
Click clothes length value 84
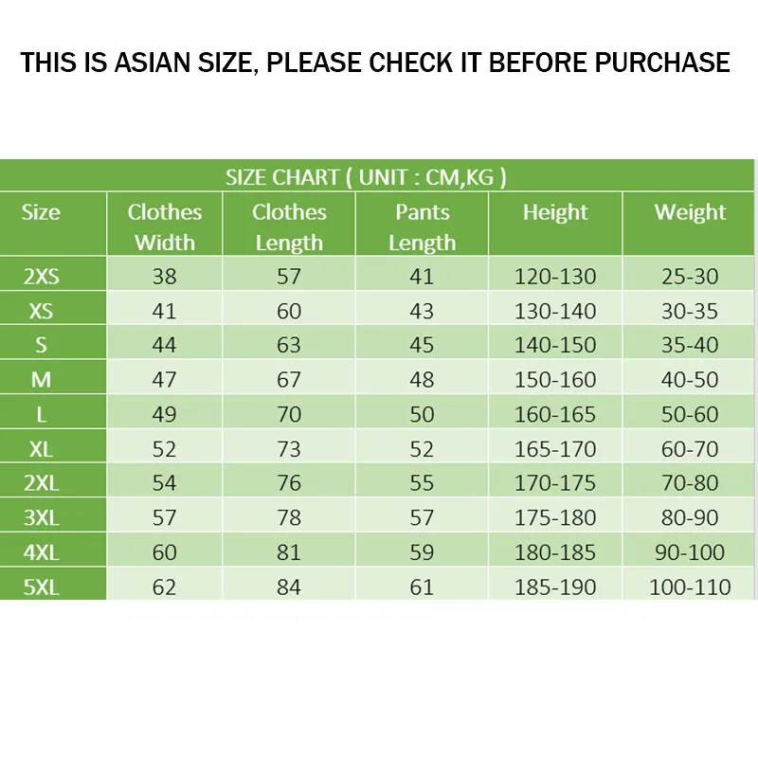289,587
